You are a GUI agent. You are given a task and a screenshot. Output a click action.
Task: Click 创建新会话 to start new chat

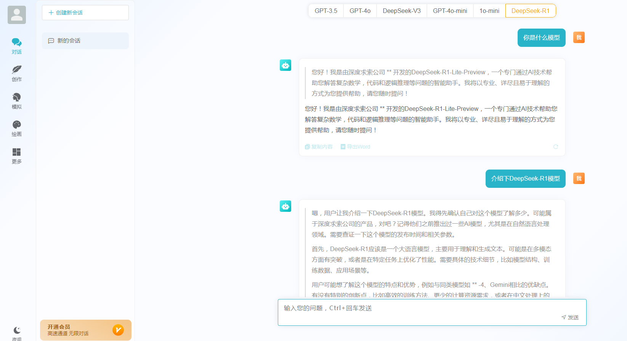[x=85, y=13]
